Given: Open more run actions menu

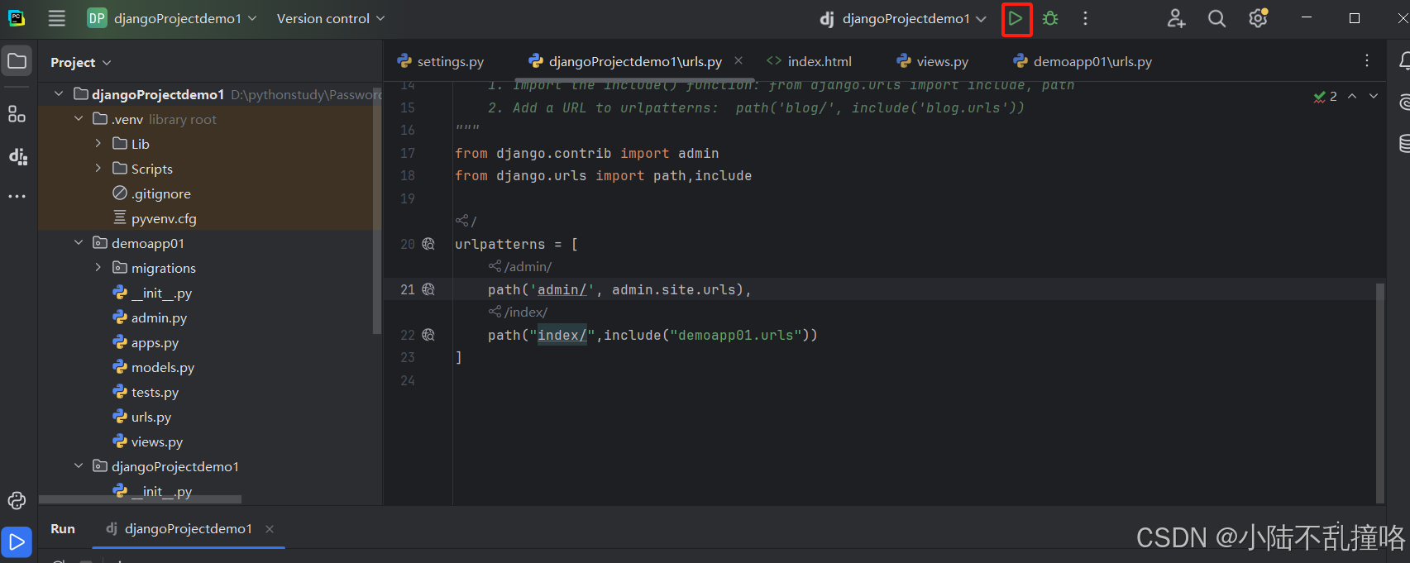Looking at the screenshot, I should pyautogui.click(x=1086, y=18).
